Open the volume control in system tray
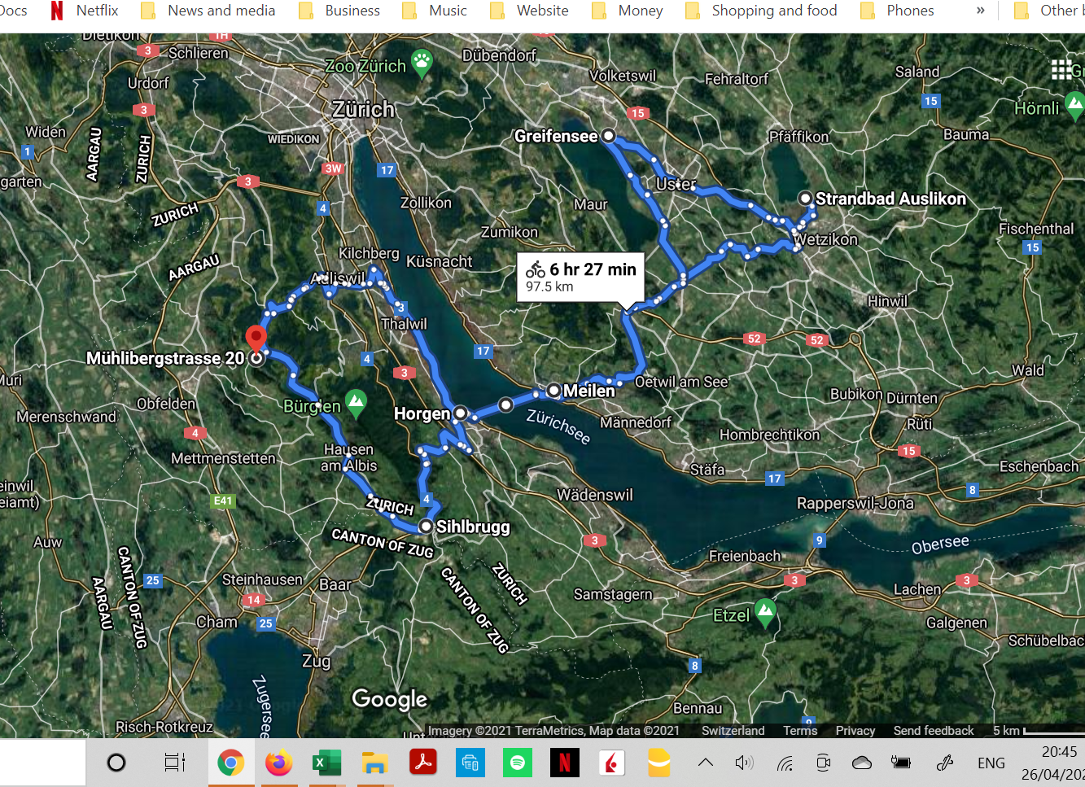Viewport: 1085px width, 787px height. click(x=744, y=763)
